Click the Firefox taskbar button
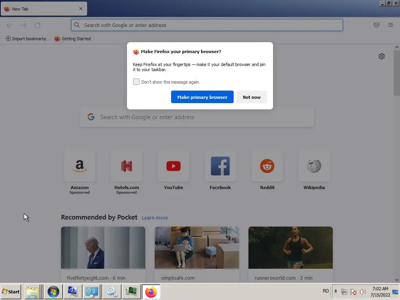Image resolution: width=400 pixels, height=300 pixels. (x=151, y=291)
